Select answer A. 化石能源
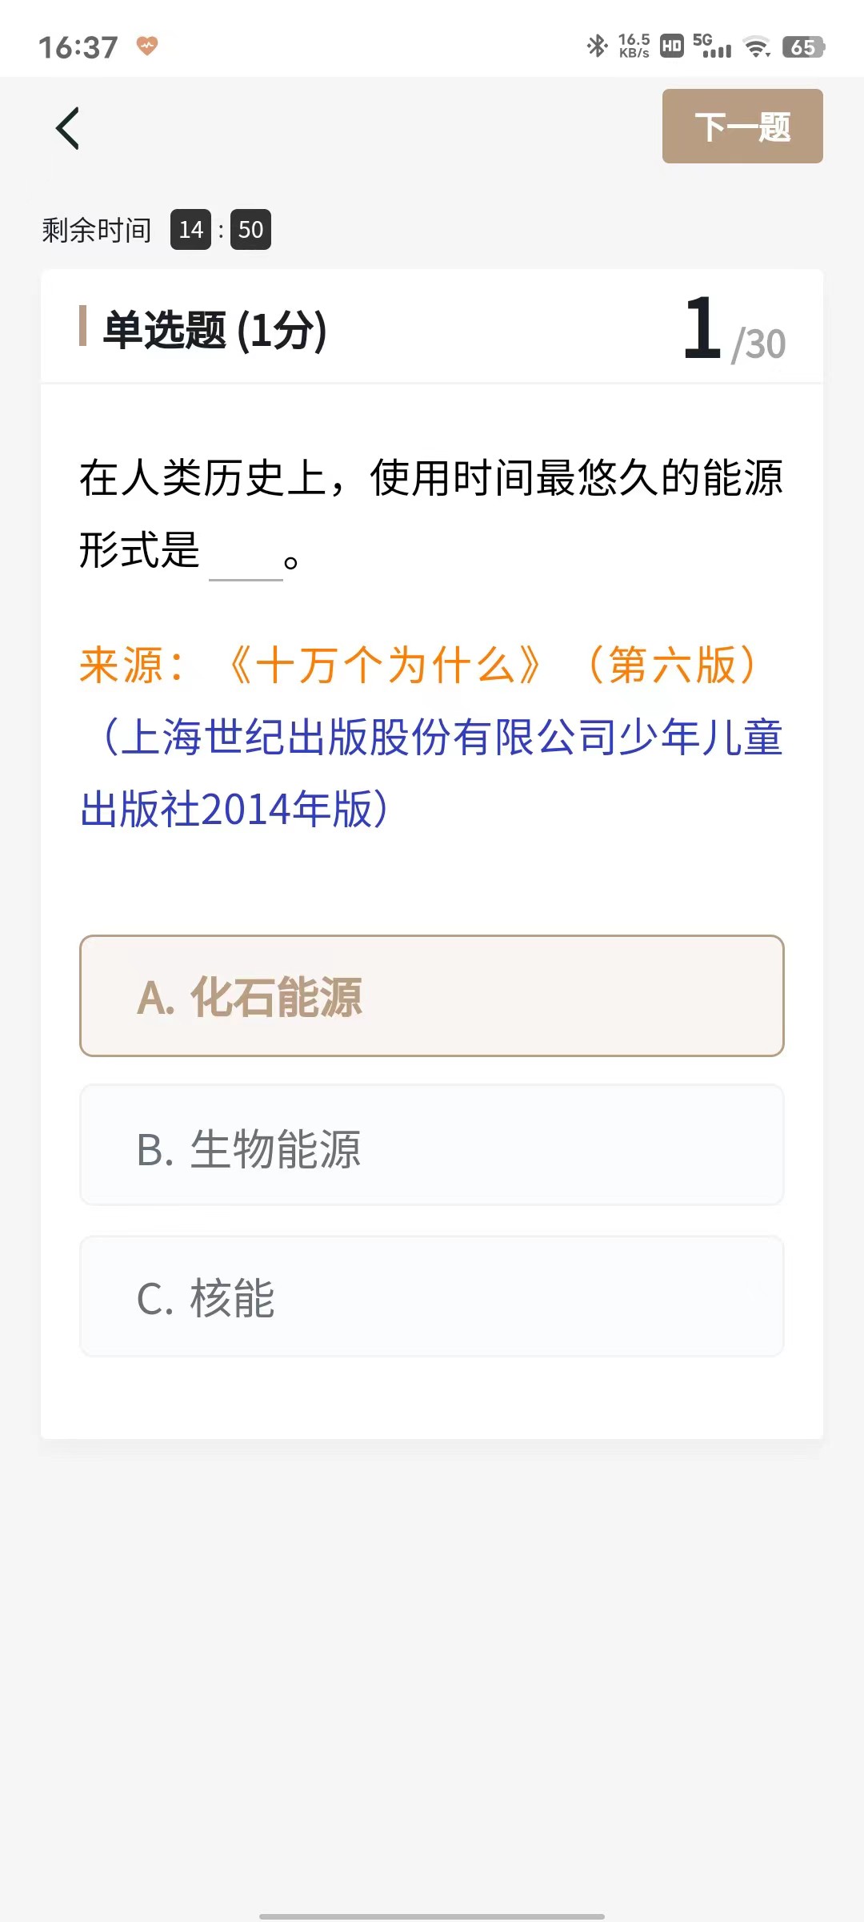The width and height of the screenshot is (864, 1922). point(432,996)
